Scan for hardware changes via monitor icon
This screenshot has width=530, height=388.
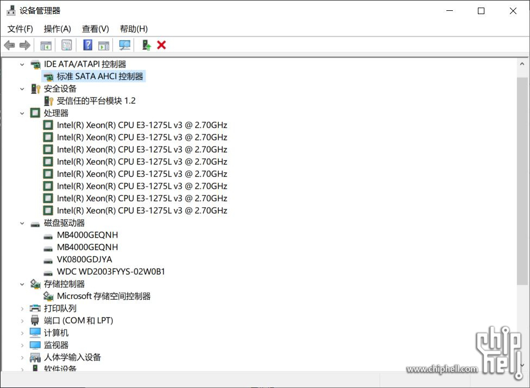[125, 45]
